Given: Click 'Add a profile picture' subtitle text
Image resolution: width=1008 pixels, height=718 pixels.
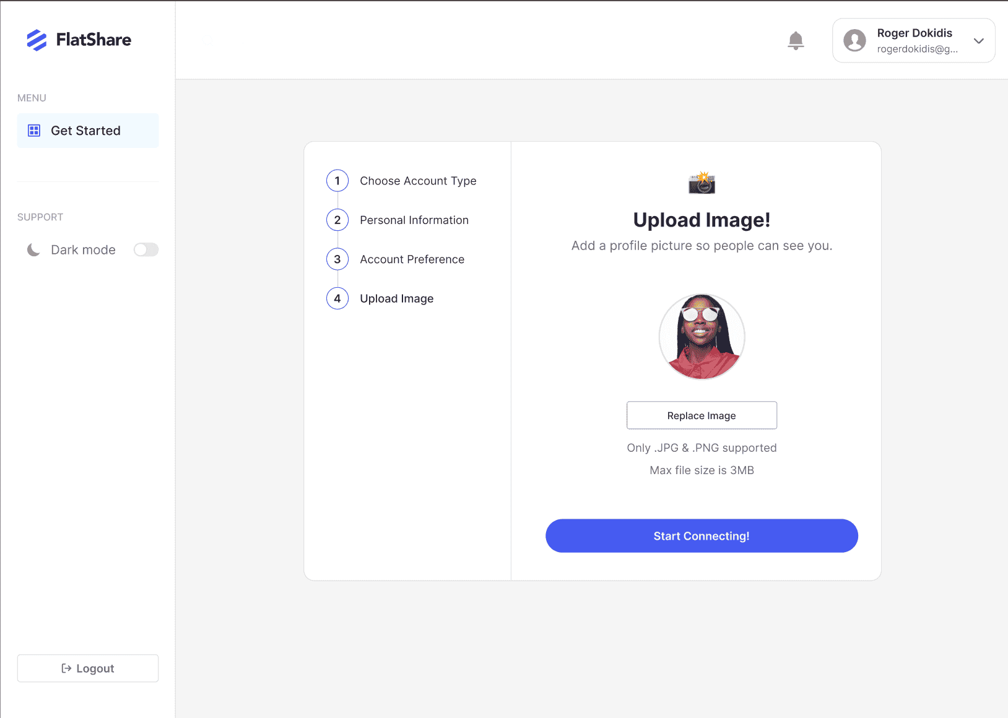Looking at the screenshot, I should pyautogui.click(x=702, y=246).
